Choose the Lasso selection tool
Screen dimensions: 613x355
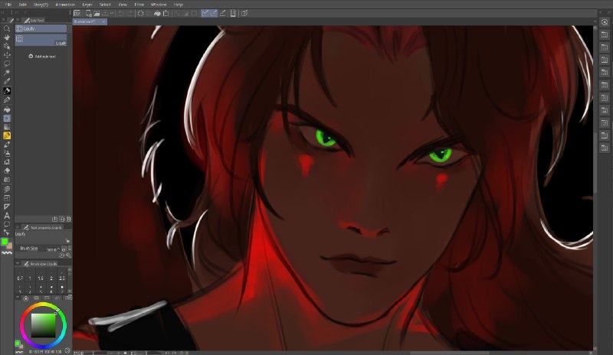7,64
